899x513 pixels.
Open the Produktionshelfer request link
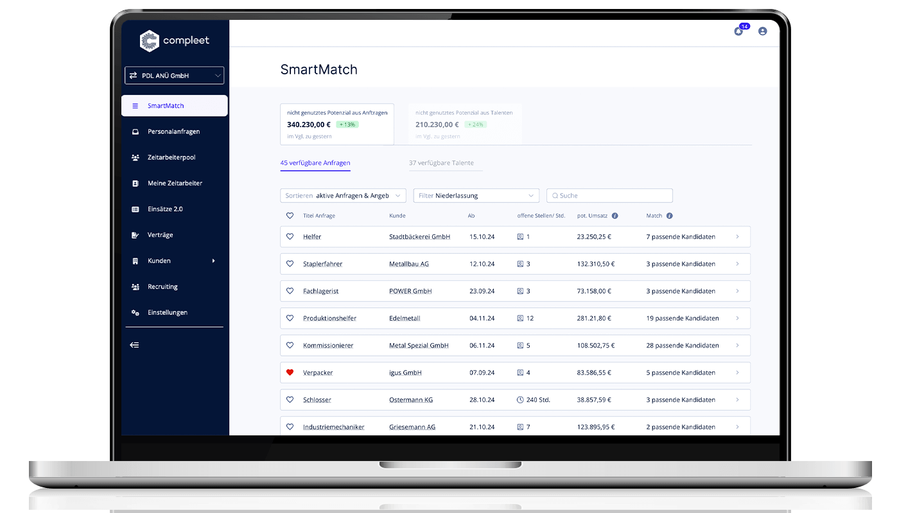(329, 318)
